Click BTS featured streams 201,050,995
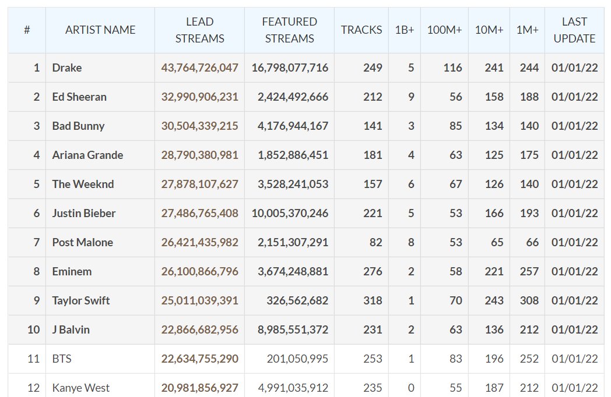The width and height of the screenshot is (611, 397). 297,359
